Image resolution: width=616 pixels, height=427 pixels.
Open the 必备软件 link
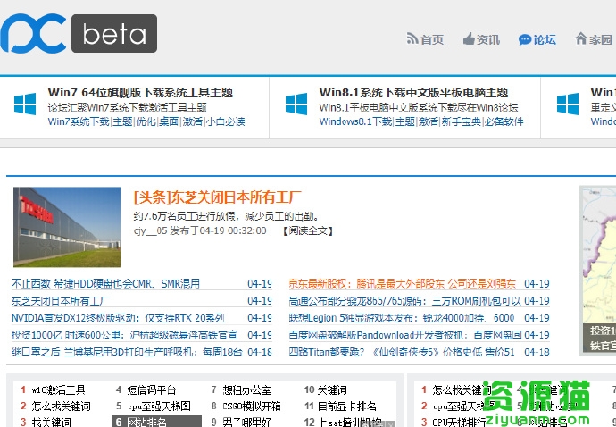tap(504, 121)
